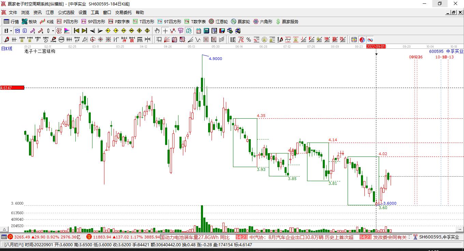The width and height of the screenshot is (464, 251).
Task: Click the floppy disk save icon
Action: tap(222, 31)
